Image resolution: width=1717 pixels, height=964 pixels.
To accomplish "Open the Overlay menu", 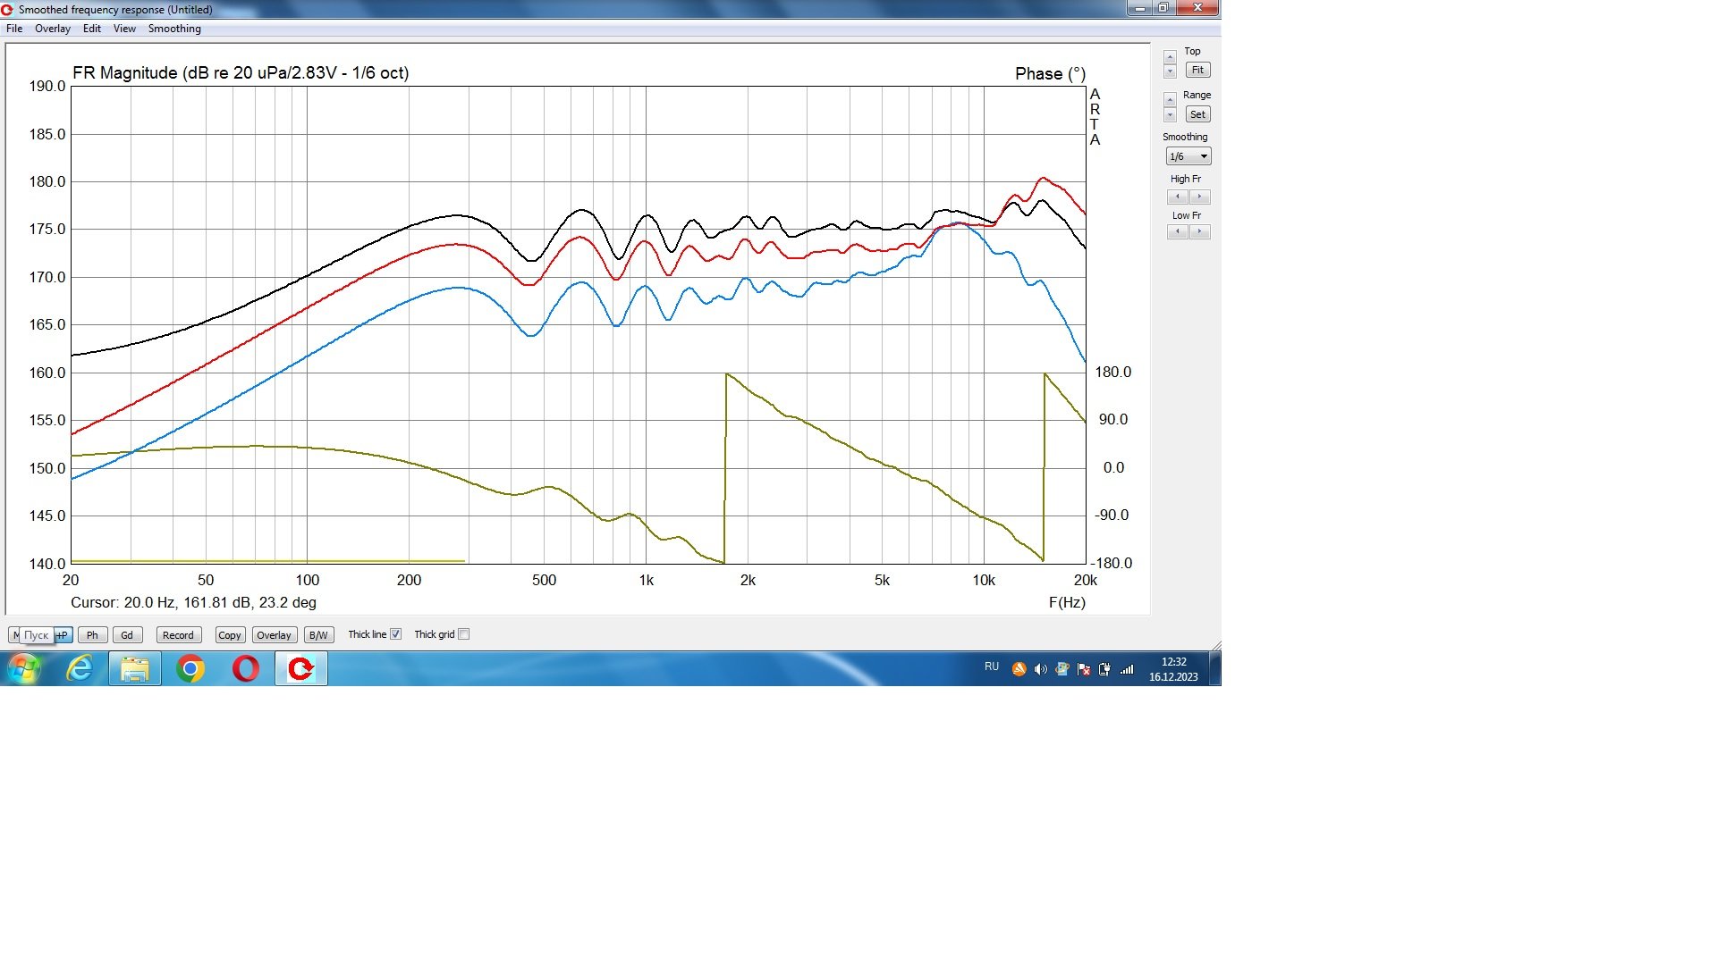I will 52,29.
